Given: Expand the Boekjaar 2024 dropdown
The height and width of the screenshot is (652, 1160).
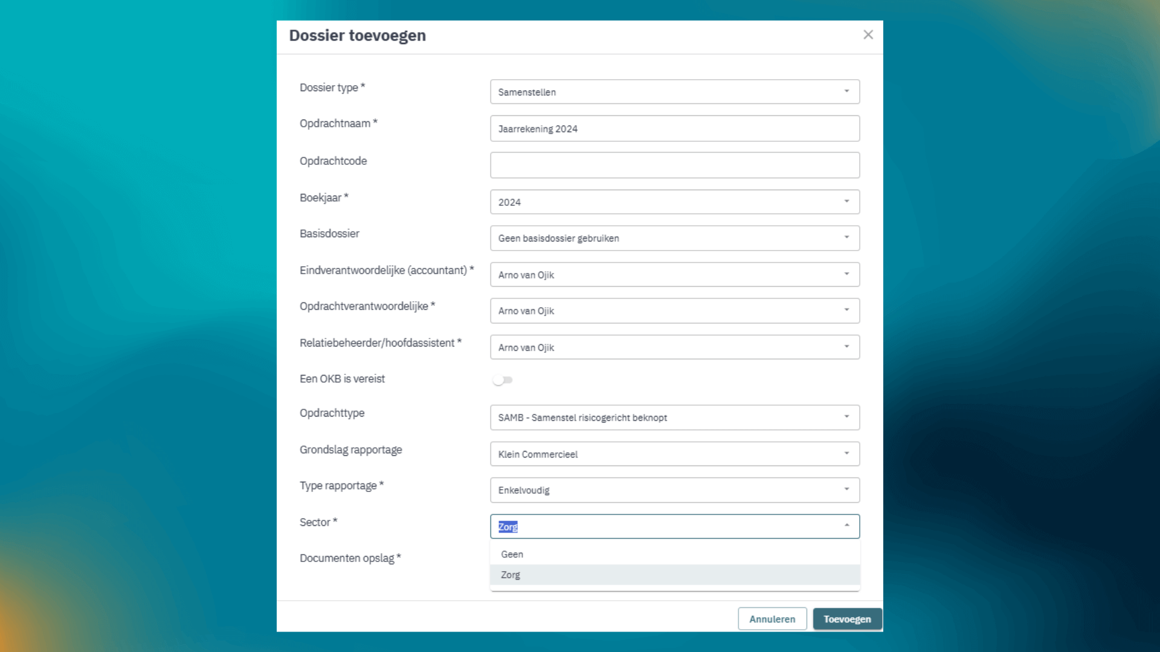Looking at the screenshot, I should pyautogui.click(x=675, y=202).
